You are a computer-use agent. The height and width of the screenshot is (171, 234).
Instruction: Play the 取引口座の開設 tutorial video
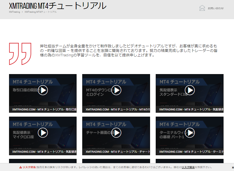pos(43,90)
